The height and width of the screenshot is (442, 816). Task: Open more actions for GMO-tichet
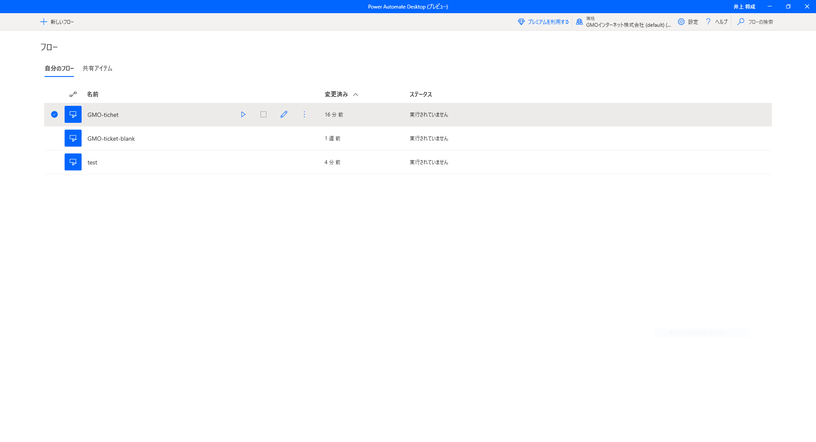(x=304, y=114)
